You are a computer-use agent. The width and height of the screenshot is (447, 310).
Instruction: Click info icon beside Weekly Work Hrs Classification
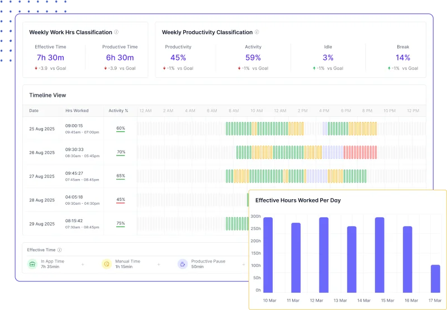pos(116,32)
